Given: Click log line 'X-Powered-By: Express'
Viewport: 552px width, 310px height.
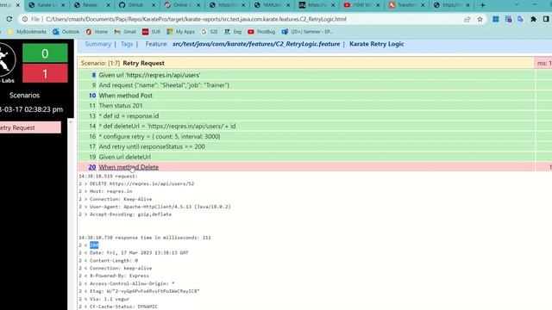Looking at the screenshot, I should click(114, 276).
